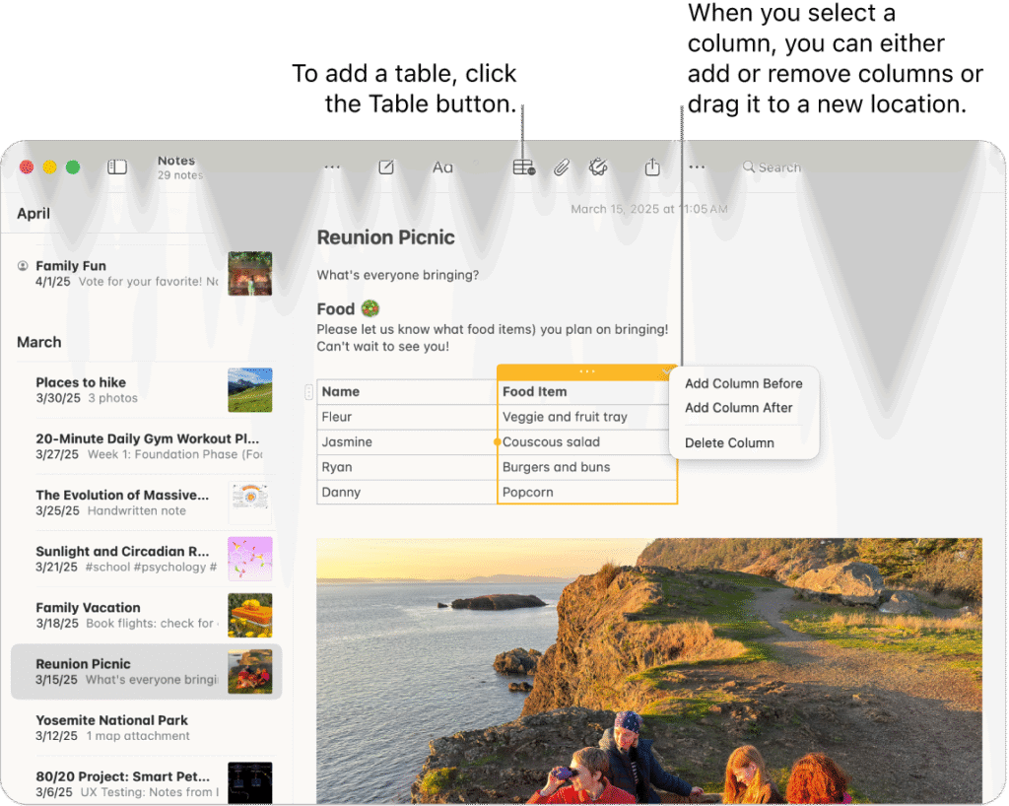Click the column handle dots above Food Item
Viewport: 1009px width, 806px height.
pyautogui.click(x=587, y=371)
